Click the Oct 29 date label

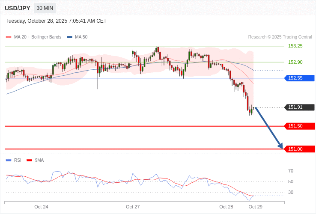point(255,207)
